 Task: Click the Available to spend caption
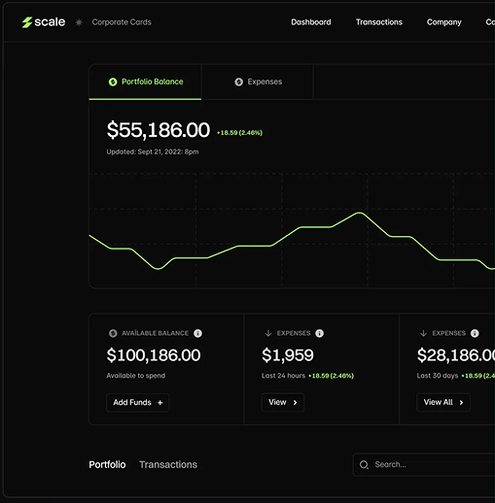(x=136, y=376)
